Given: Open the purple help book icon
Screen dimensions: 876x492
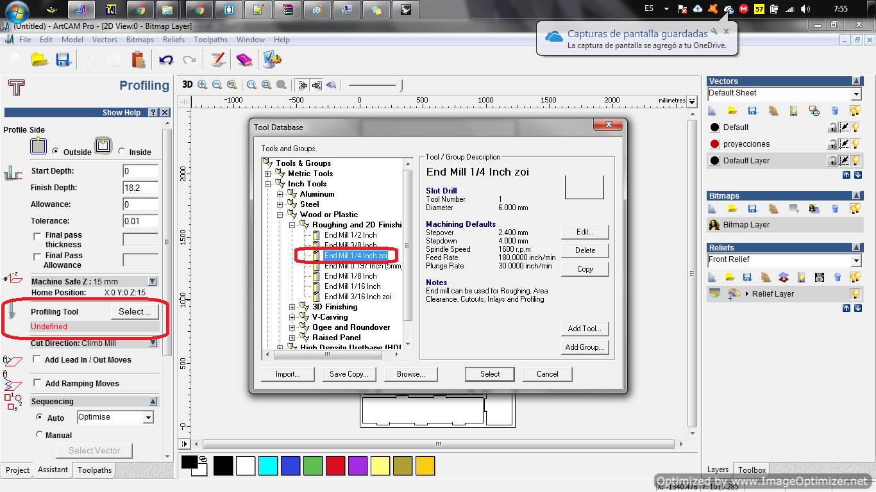Looking at the screenshot, I should point(244,60).
